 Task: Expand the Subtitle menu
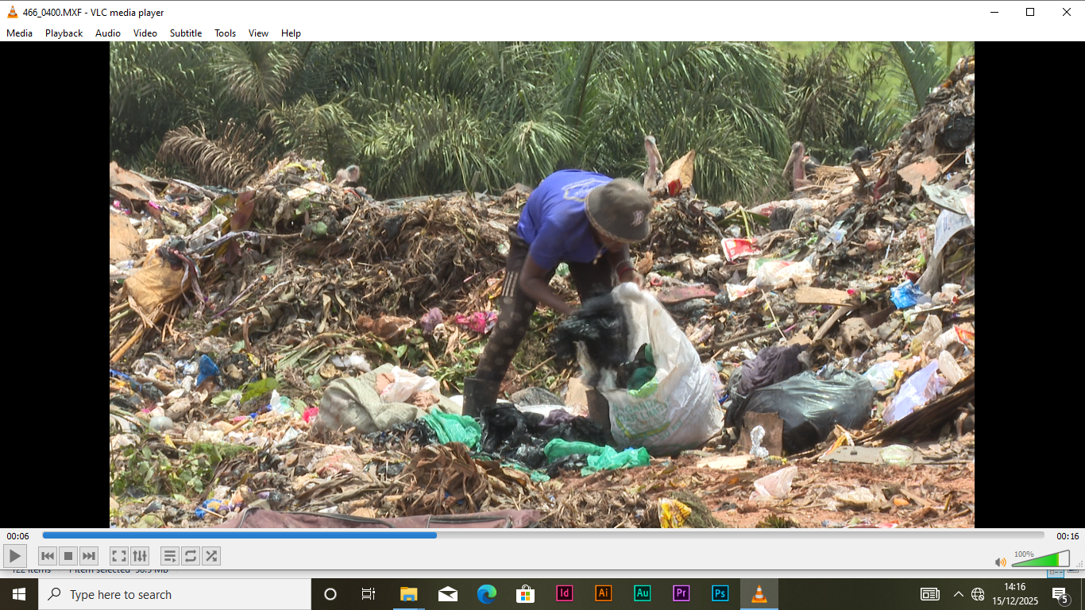pyautogui.click(x=185, y=33)
